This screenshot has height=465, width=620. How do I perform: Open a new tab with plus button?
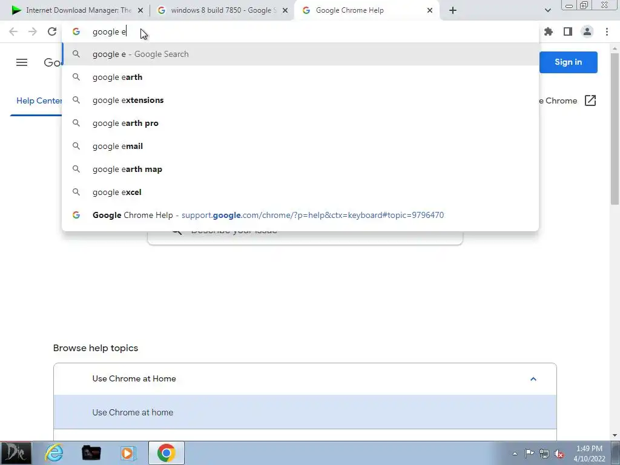(453, 10)
